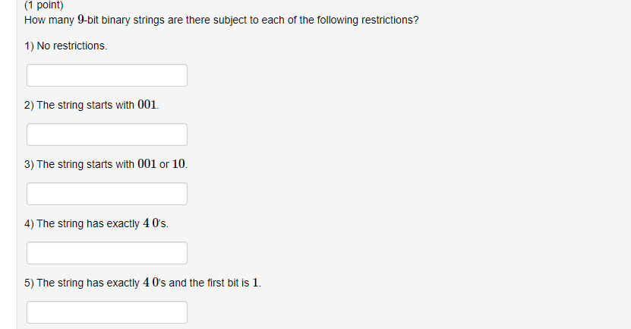This screenshot has height=329, width=631.
Task: Focus the answer field for starts with 001
Action: click(107, 134)
